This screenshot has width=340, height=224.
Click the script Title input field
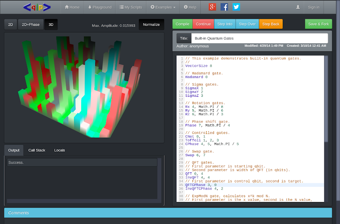point(259,38)
